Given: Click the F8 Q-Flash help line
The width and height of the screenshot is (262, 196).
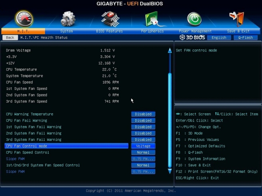Looking at the screenshot, I should (189, 152).
